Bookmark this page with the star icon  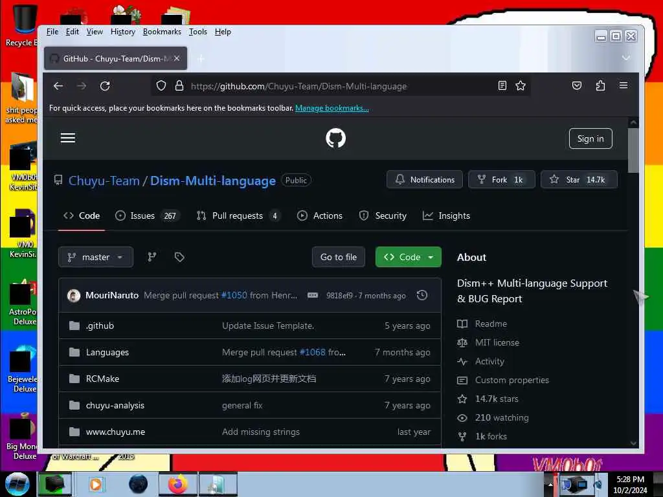click(521, 86)
